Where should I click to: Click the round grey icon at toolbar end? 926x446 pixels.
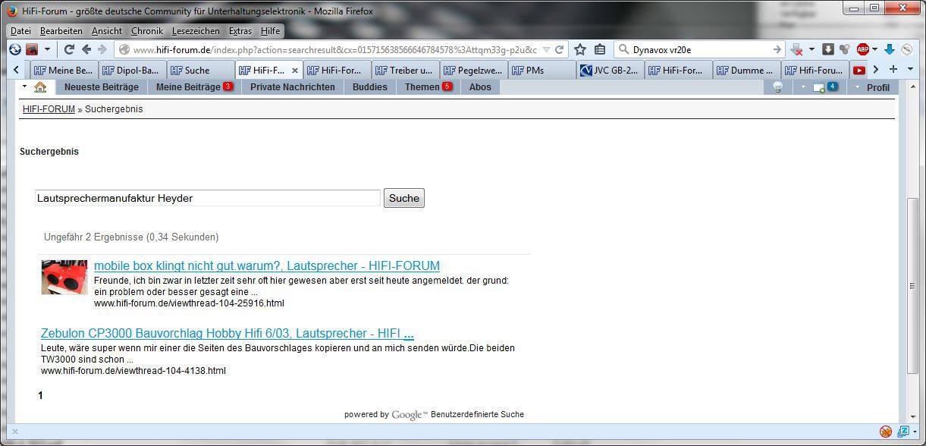[906, 49]
